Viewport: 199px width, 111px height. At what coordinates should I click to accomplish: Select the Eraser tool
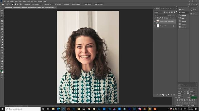[2, 40]
